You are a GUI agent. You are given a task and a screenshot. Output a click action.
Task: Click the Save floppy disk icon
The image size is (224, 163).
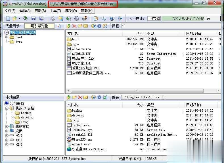point(34,18)
